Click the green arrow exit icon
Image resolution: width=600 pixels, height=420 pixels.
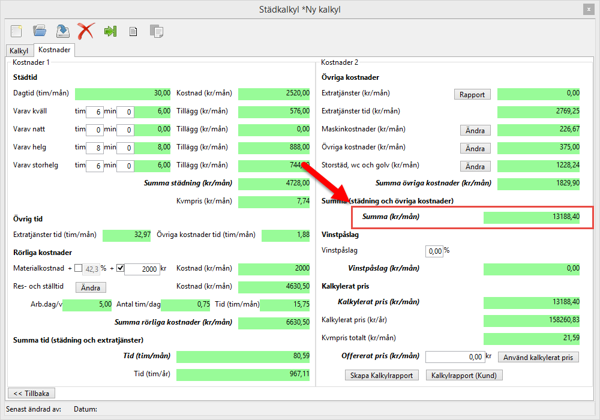110,31
